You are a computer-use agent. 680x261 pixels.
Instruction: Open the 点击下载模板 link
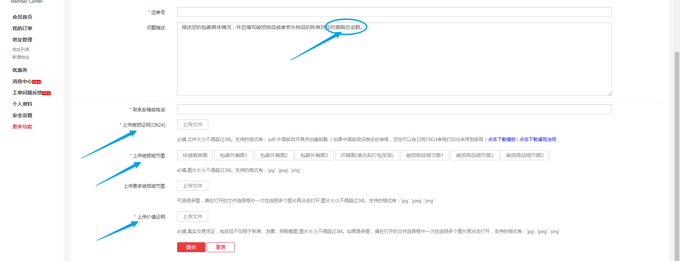502,139
